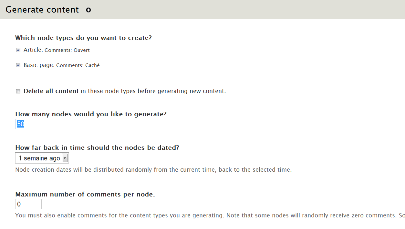Click the Generate content page title
The image size is (405, 229).
pyautogui.click(x=42, y=10)
